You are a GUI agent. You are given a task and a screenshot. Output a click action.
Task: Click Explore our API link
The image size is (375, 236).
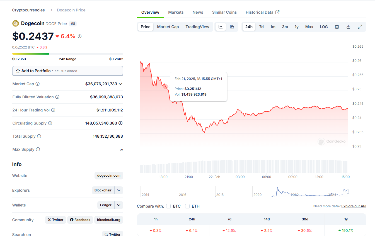tap(354, 206)
